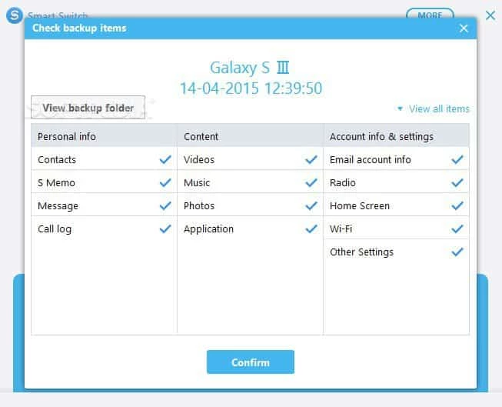This screenshot has height=407, width=502.
Task: Uncheck the Music backup item
Action: (311, 182)
